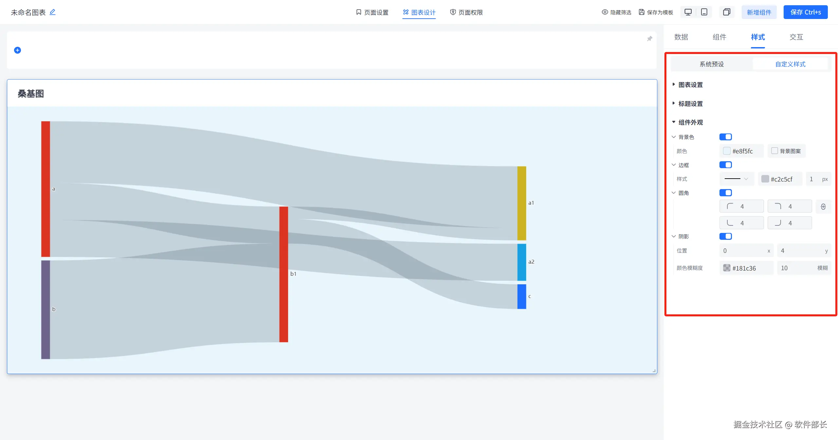Click the 新增组件 button
The image size is (838, 440).
click(759, 12)
